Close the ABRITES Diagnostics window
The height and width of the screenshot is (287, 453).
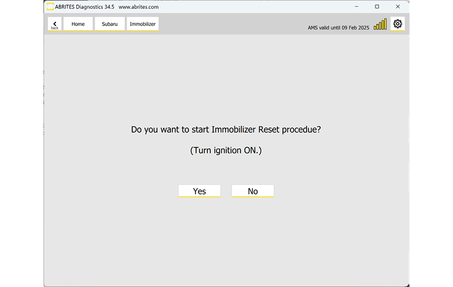[x=398, y=6]
